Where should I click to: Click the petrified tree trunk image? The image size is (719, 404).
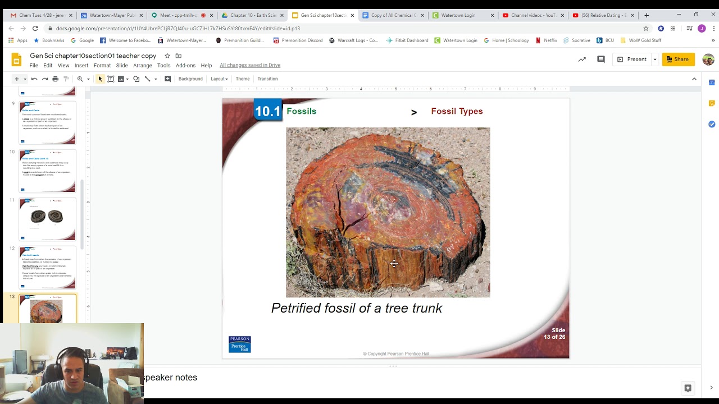point(388,212)
